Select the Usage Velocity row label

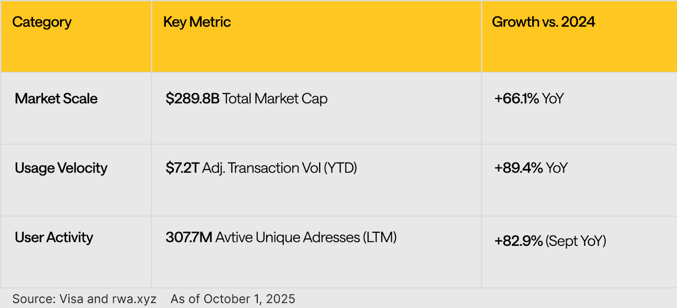coord(61,168)
